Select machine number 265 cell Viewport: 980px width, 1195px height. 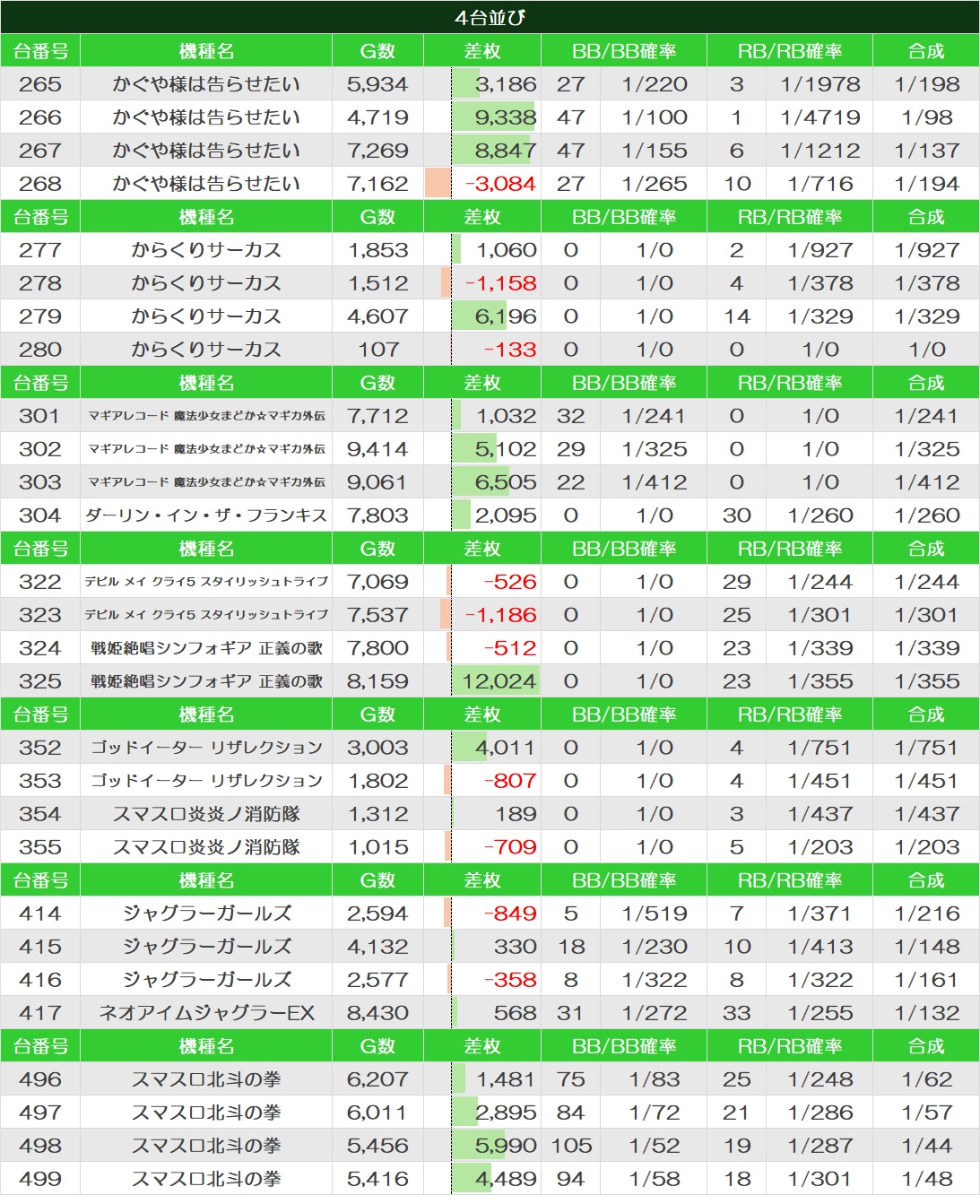(40, 84)
